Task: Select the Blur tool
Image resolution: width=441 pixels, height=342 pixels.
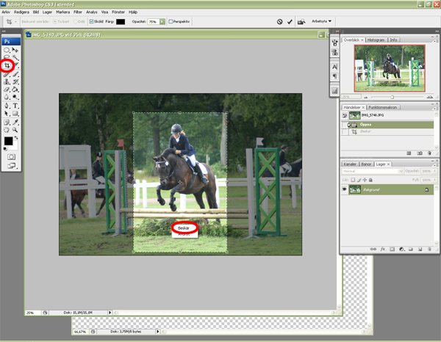Action: point(7,97)
